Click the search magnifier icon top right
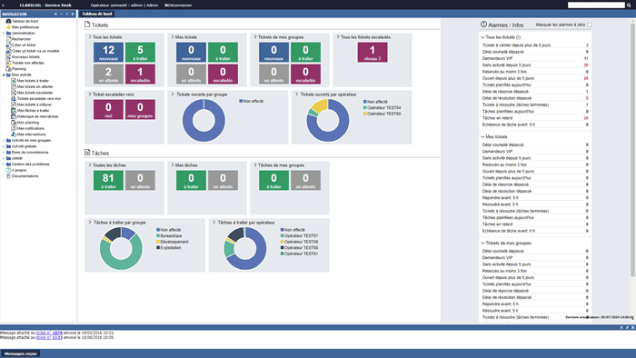The width and height of the screenshot is (636, 358). (x=629, y=5)
